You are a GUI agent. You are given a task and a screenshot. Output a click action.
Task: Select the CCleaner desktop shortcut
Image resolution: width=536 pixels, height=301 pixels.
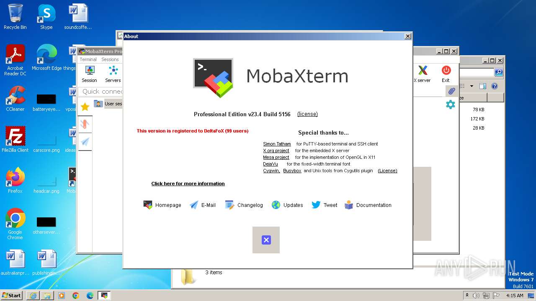click(15, 99)
